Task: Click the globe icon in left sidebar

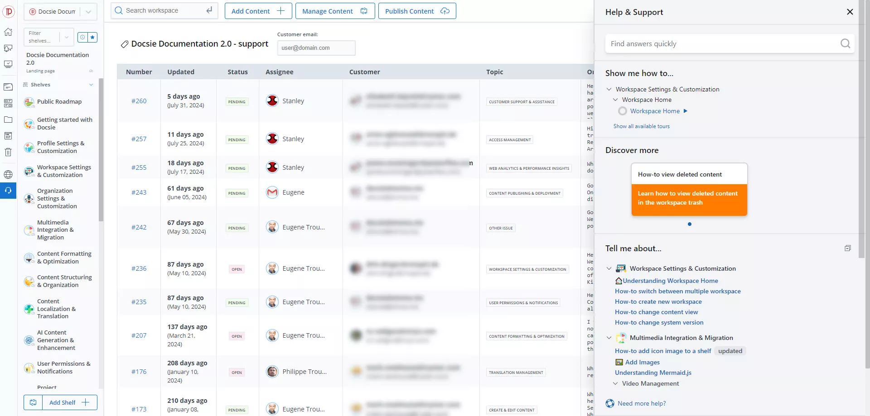Action: pyautogui.click(x=8, y=174)
